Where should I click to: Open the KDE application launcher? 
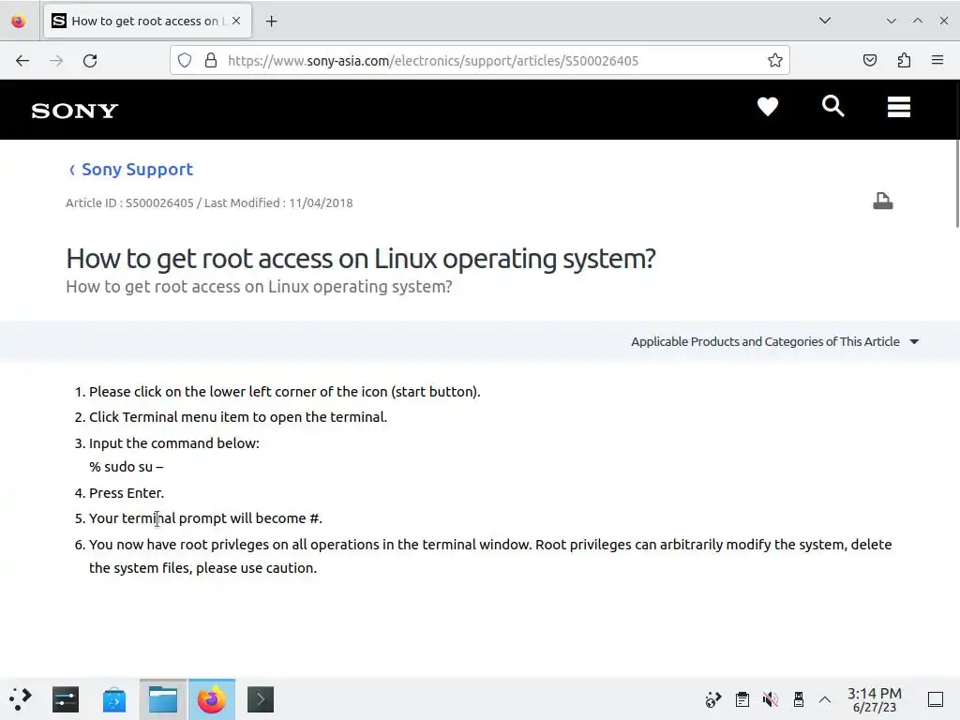(x=21, y=699)
